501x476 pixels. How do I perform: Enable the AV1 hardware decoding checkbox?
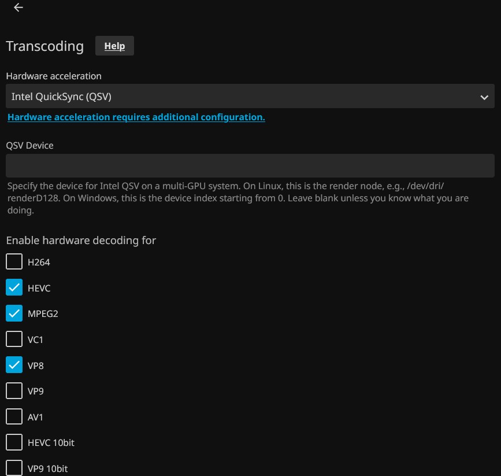pyautogui.click(x=14, y=417)
